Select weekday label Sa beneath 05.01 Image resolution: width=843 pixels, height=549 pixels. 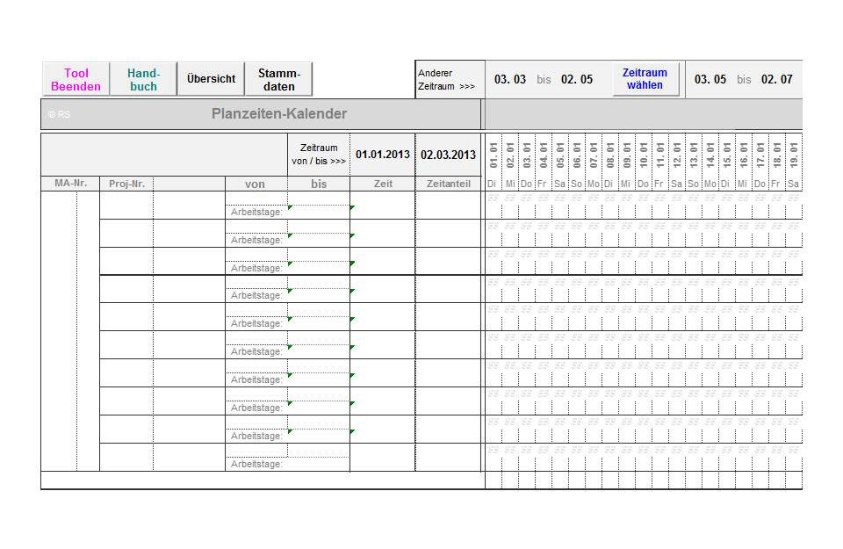click(x=559, y=184)
